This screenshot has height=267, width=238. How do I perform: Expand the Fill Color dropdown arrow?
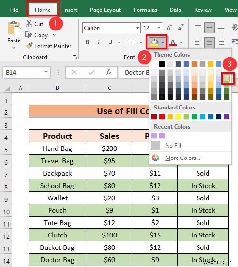point(163,42)
